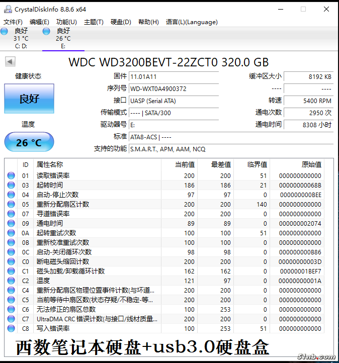Click the status orb for C: D: disk

(x=5, y=32)
